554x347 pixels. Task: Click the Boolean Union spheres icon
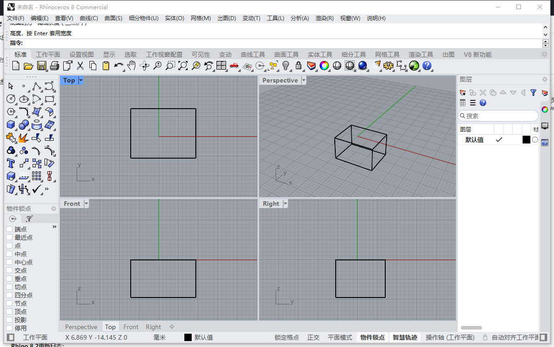(24, 125)
